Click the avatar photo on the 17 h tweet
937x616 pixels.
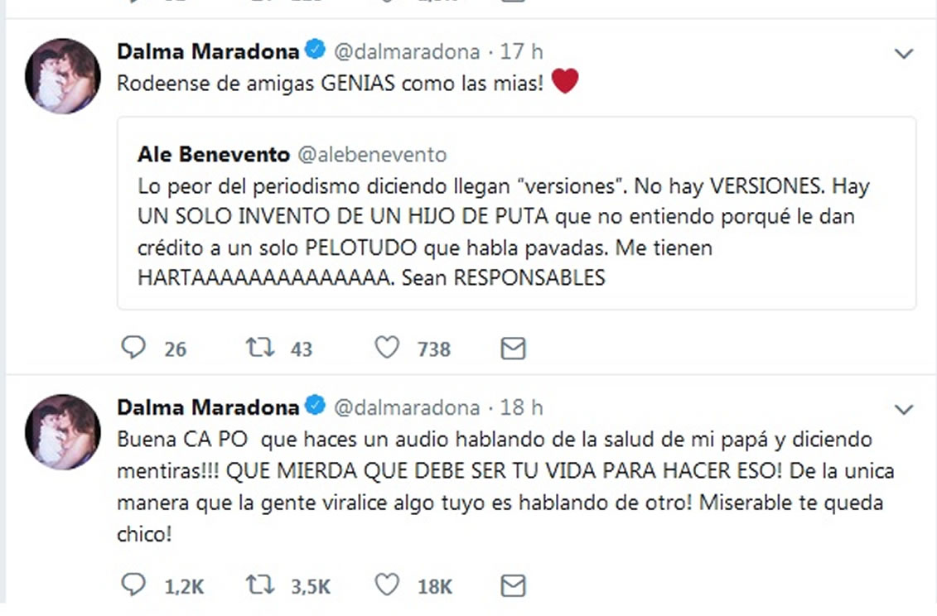click(x=62, y=75)
